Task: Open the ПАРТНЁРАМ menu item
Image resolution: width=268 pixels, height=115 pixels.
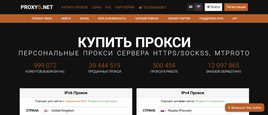Action: (125, 7)
